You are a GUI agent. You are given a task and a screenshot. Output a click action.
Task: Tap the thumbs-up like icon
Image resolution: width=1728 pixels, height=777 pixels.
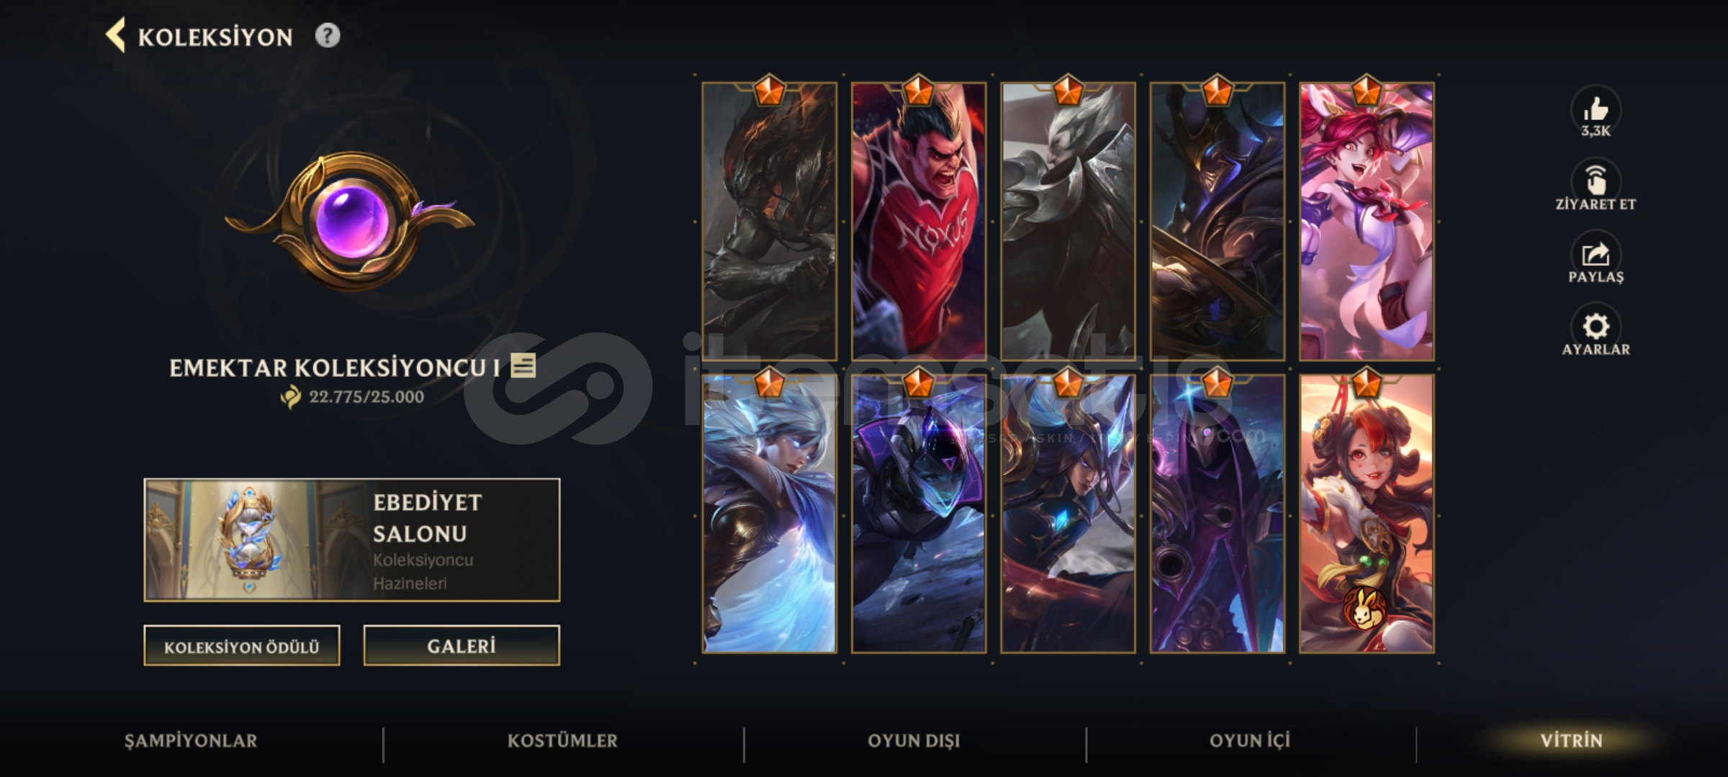pyautogui.click(x=1596, y=109)
